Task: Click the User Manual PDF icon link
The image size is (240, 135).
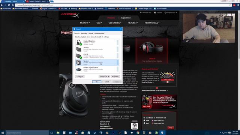Action: pyautogui.click(x=110, y=126)
